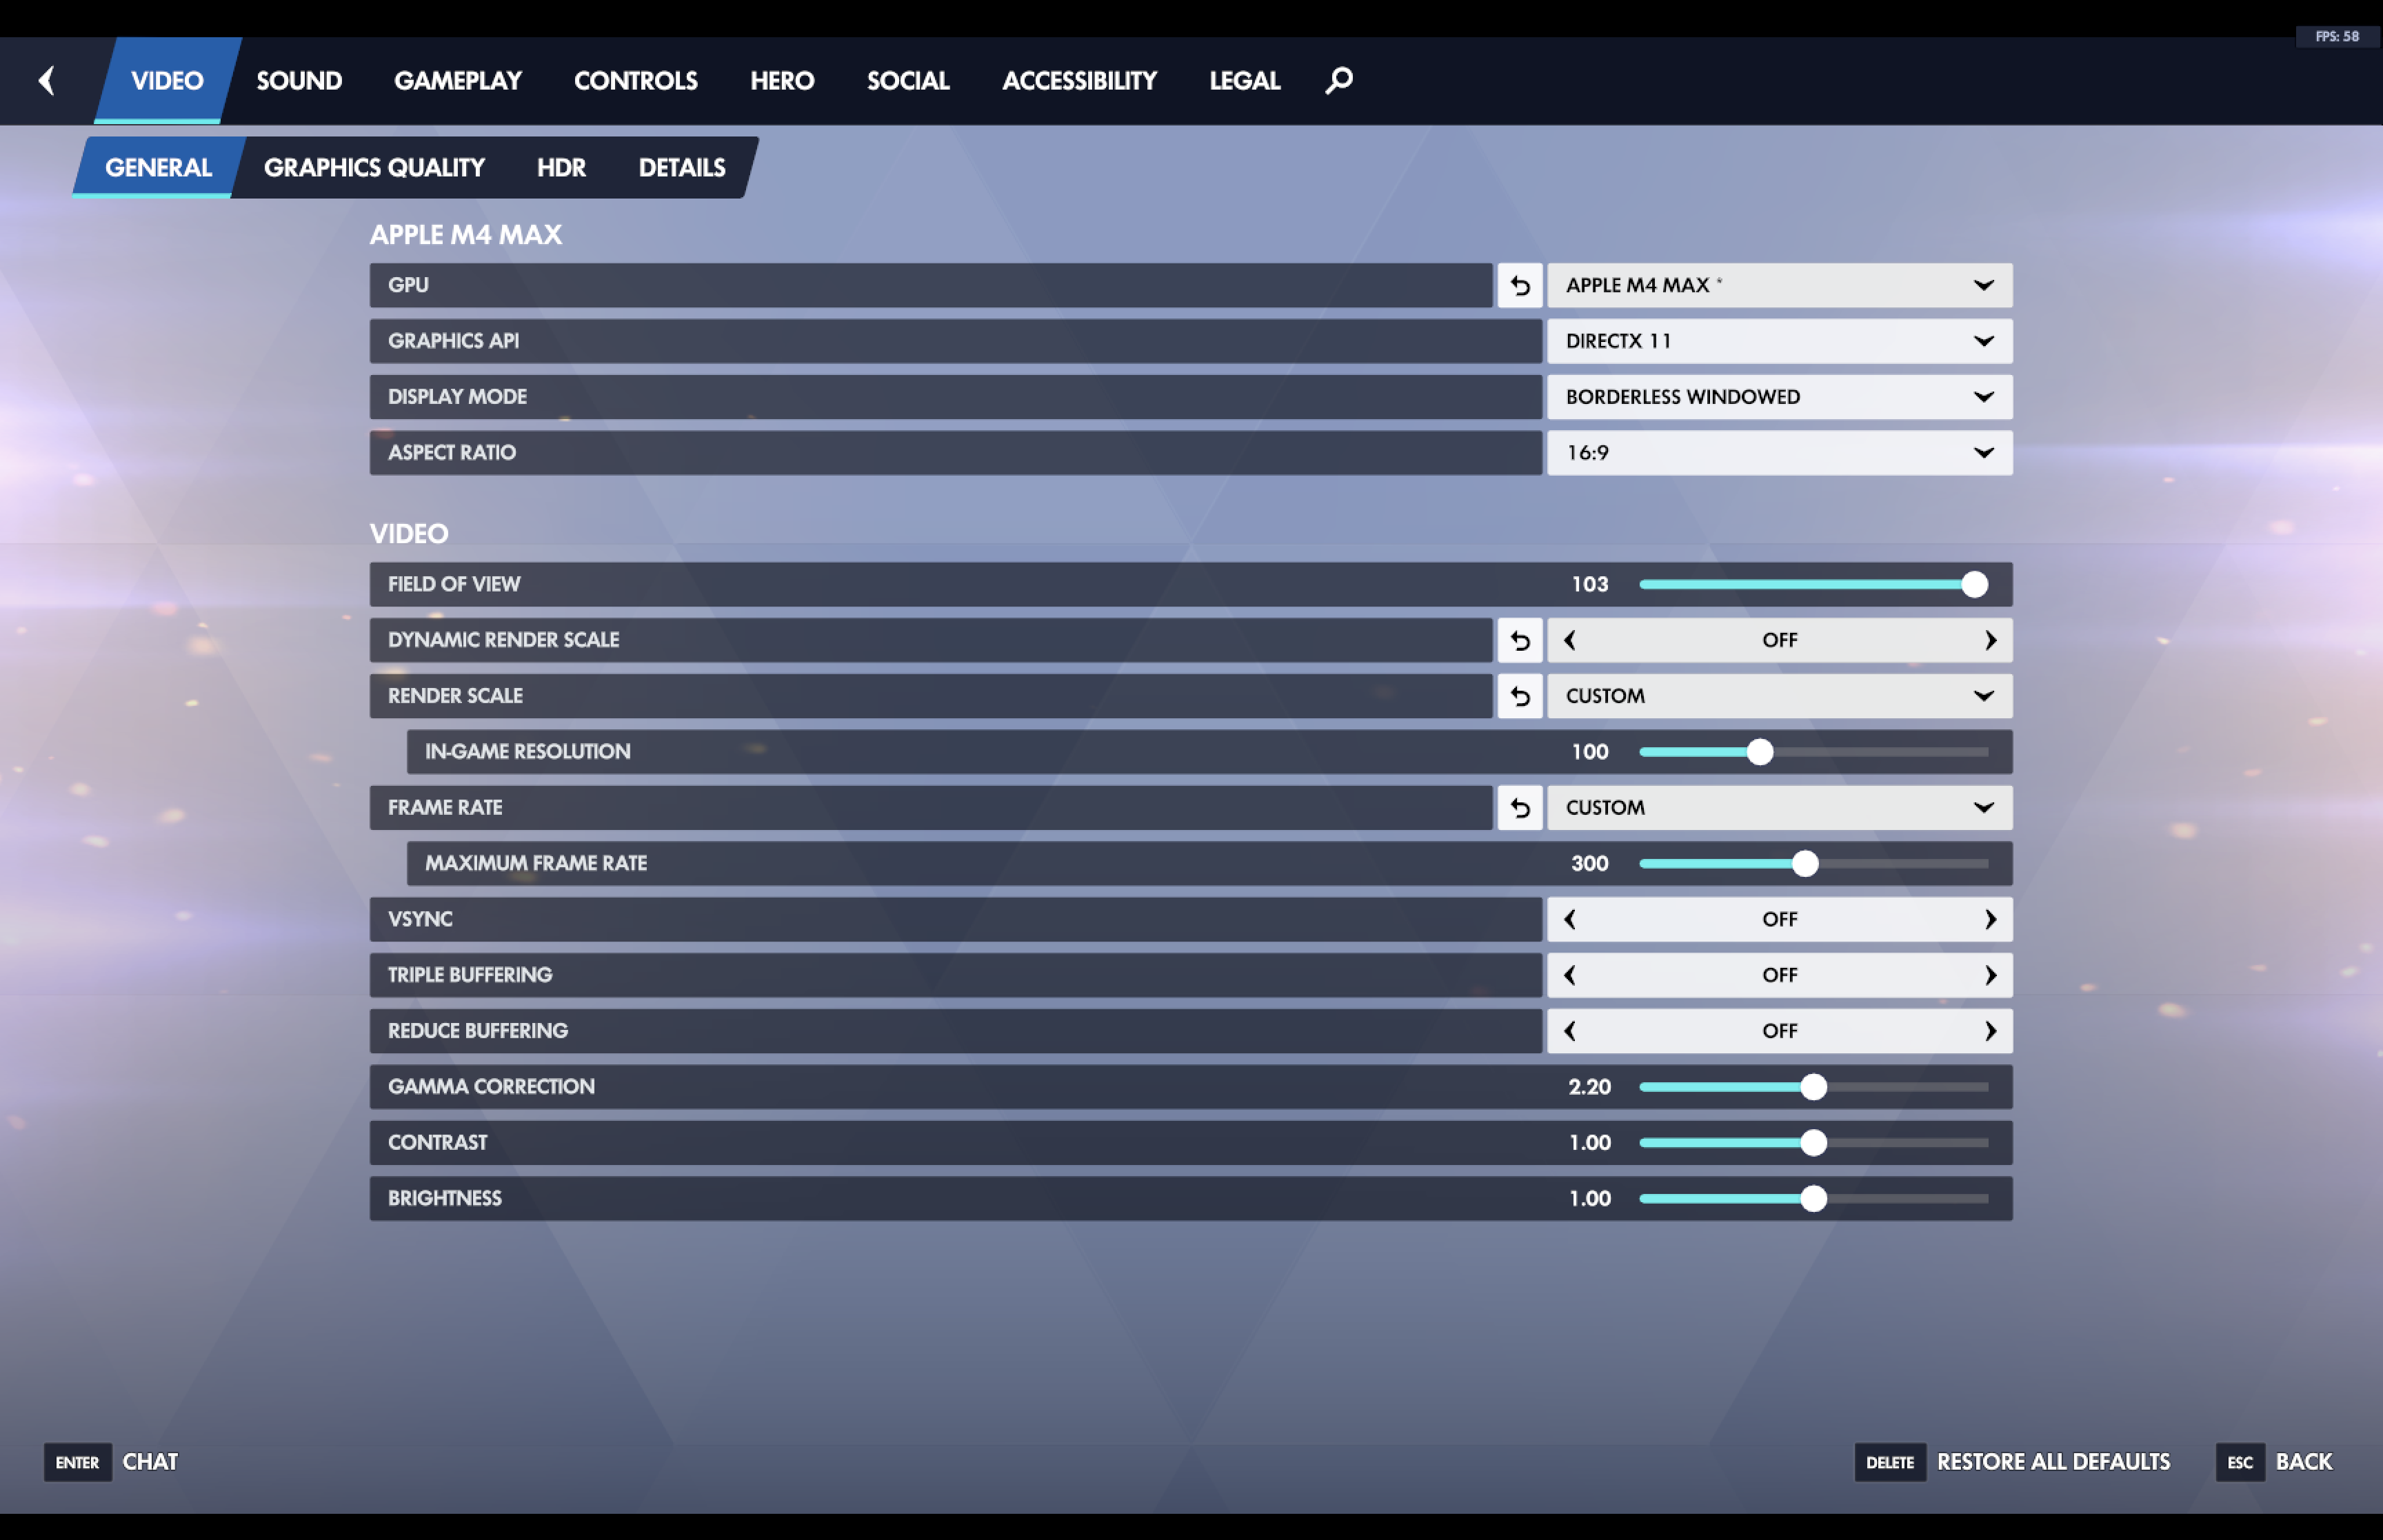Switch to the Accessibility tab
Screen dimensions: 2383x1540
(1079, 81)
